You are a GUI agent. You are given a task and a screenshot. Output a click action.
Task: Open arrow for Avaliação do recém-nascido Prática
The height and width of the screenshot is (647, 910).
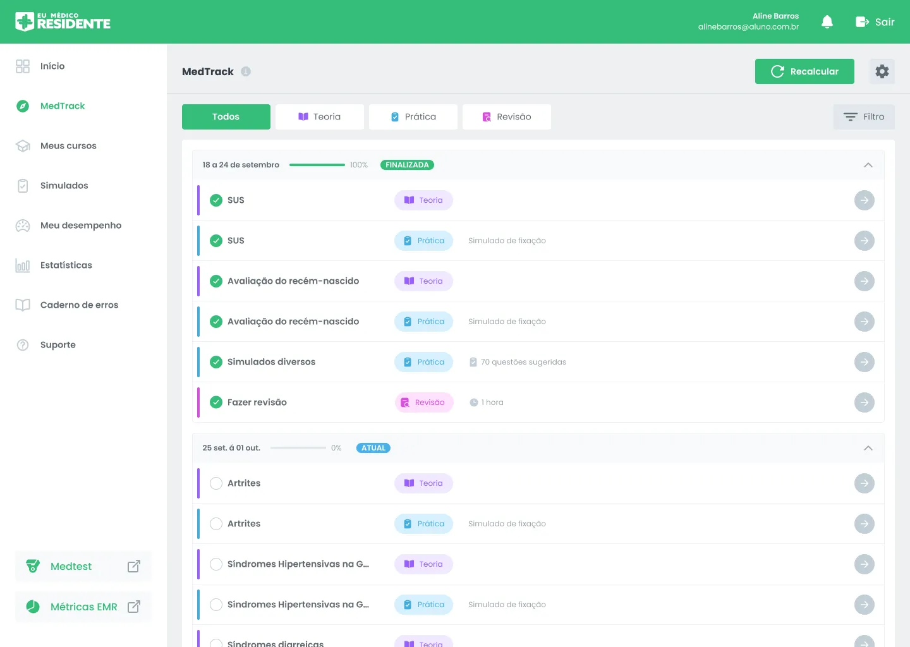click(864, 322)
